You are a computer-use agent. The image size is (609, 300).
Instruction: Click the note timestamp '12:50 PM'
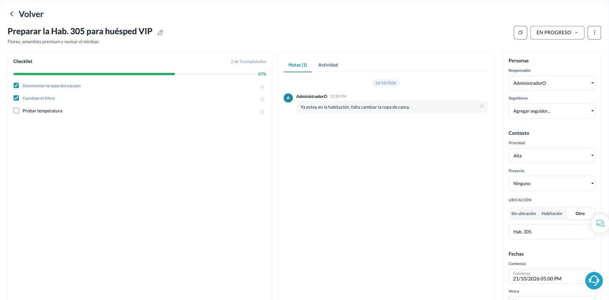tap(338, 96)
